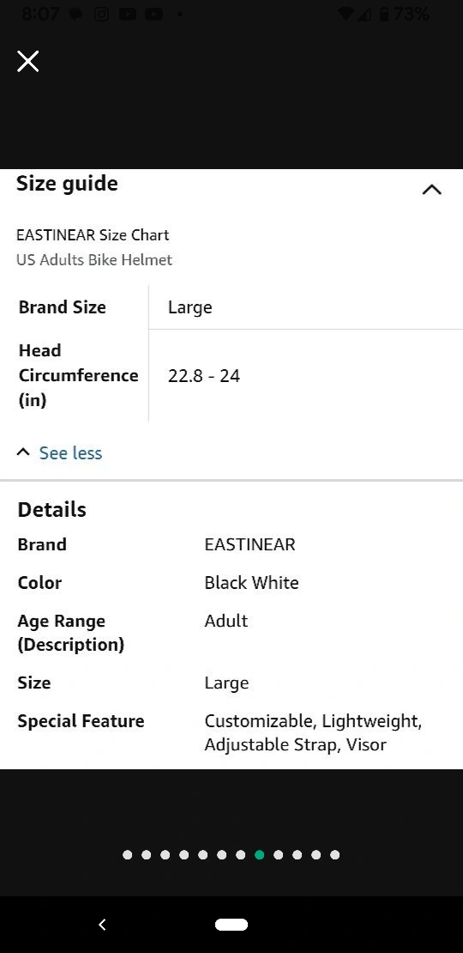The height and width of the screenshot is (953, 463).
Task: Jump to the first image dot
Action: click(x=128, y=854)
